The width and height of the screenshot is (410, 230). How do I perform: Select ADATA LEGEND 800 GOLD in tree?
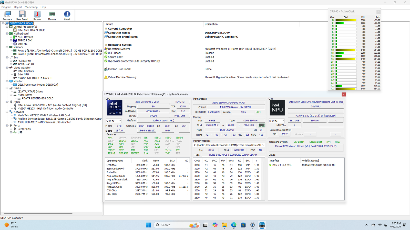[37, 98]
